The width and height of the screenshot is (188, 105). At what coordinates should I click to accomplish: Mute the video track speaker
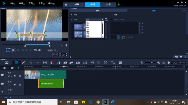click(15, 76)
